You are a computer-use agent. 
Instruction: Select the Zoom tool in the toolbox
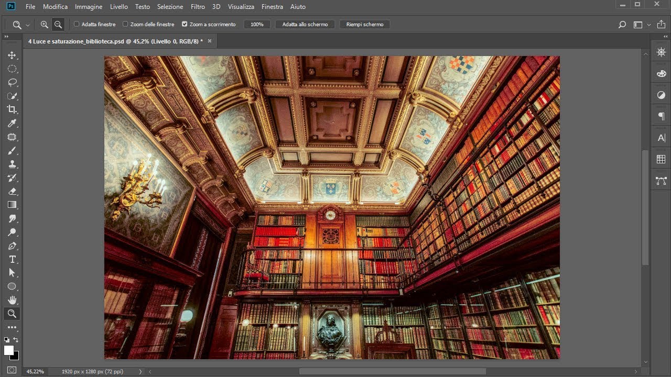(x=12, y=314)
